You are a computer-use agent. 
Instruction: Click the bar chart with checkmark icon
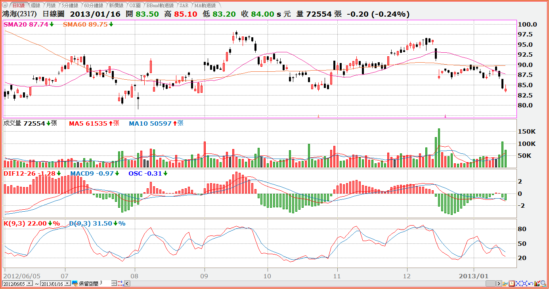tap(537, 283)
